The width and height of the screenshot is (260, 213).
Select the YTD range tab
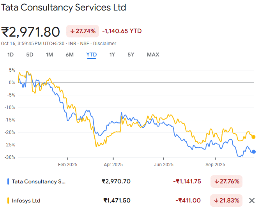92,55
